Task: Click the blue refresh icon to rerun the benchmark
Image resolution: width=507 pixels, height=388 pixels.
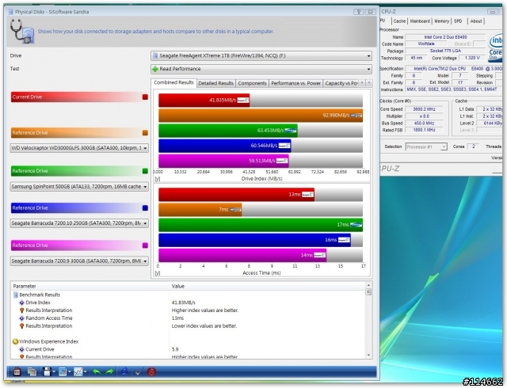Action: (x=124, y=372)
